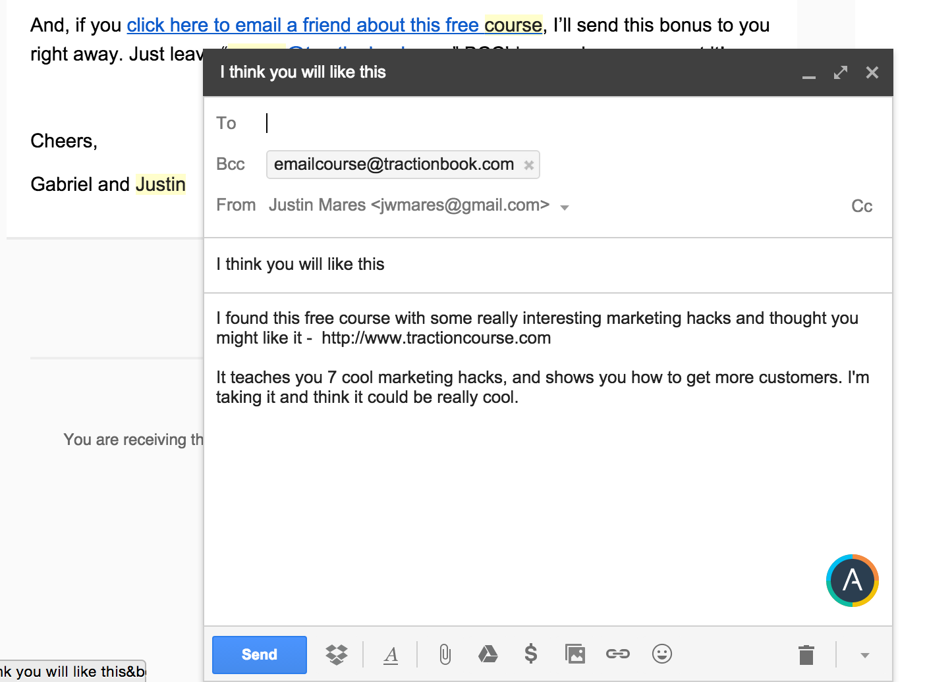925x682 pixels.
Task: Attach files with the paperclip icon
Action: tap(445, 654)
